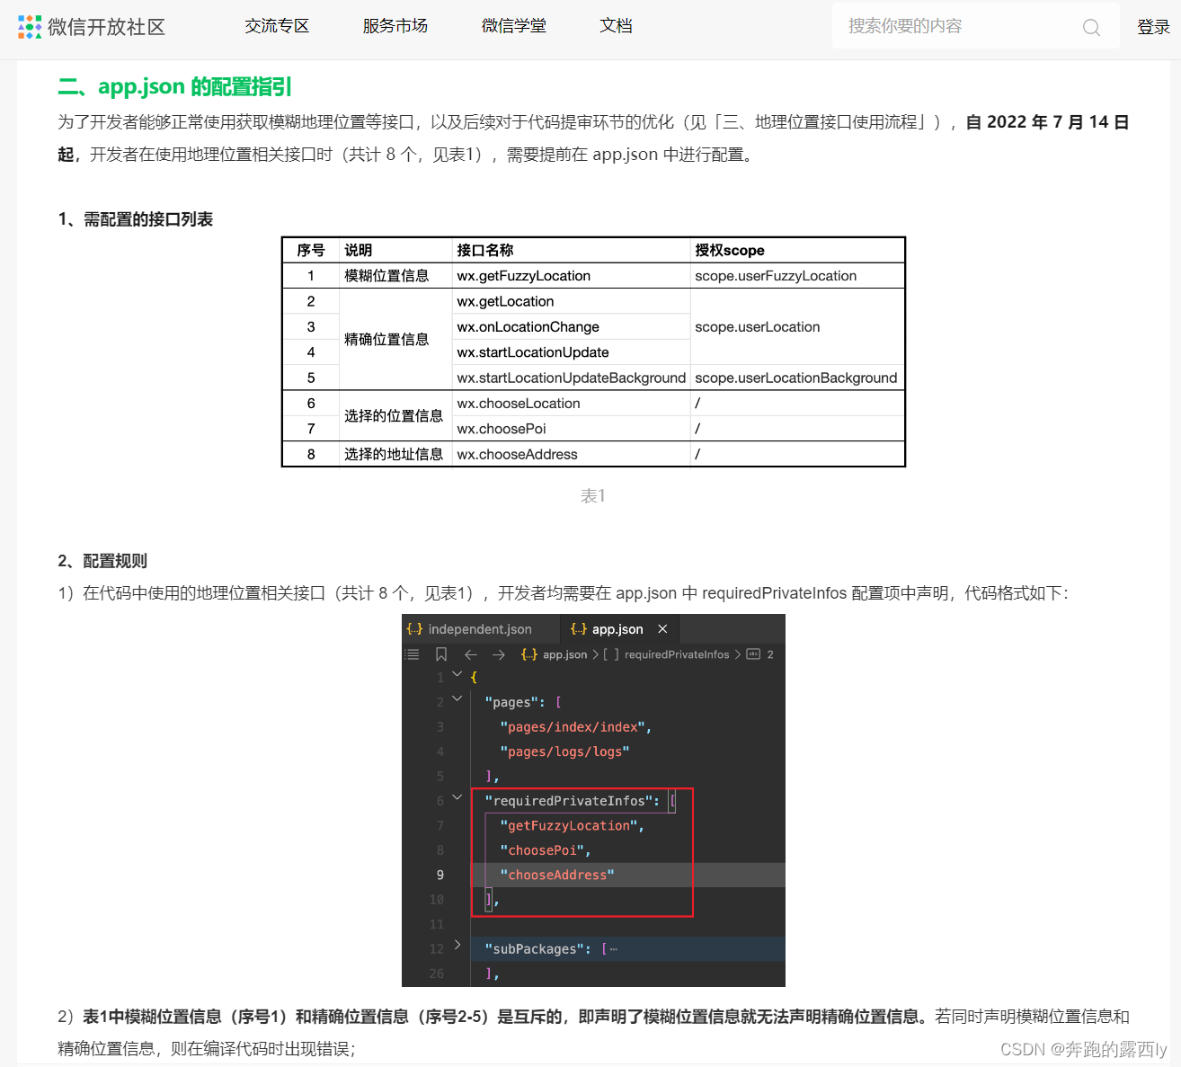The image size is (1181, 1067).
Task: Click the forward navigation arrow in the editor
Action: 500,654
